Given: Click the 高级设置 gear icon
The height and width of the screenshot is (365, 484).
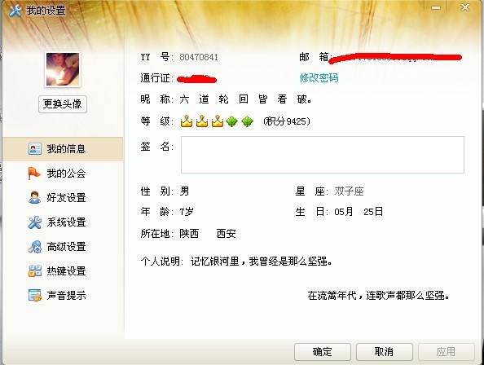Looking at the screenshot, I should coord(35,247).
